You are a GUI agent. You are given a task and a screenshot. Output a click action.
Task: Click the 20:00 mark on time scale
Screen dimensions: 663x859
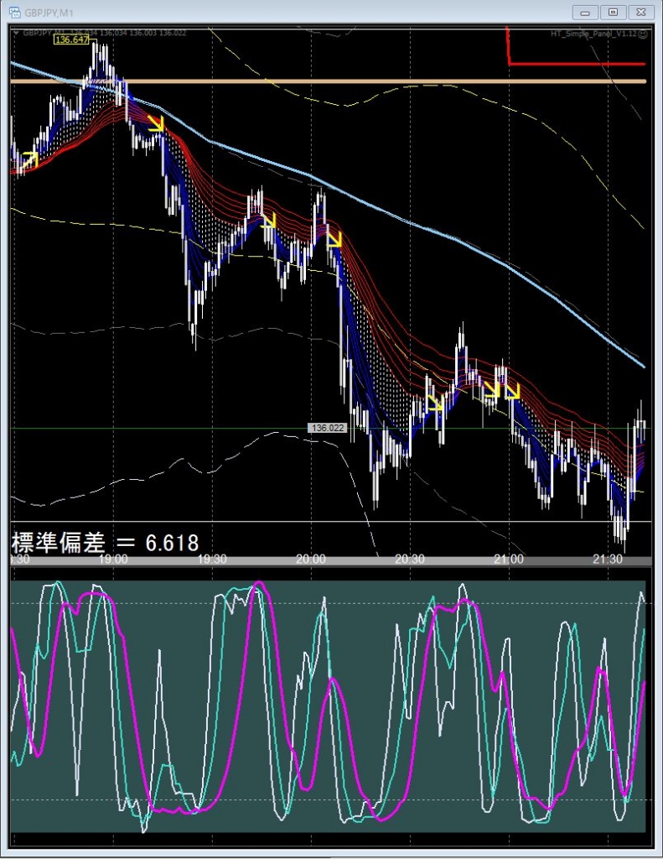[310, 560]
